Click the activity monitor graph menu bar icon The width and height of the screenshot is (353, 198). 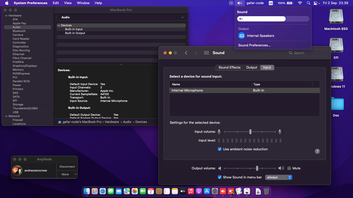[x=231, y=3]
